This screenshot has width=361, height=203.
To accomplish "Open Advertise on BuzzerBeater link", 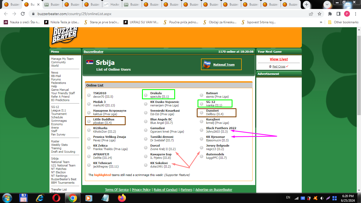I will click(214, 190).
